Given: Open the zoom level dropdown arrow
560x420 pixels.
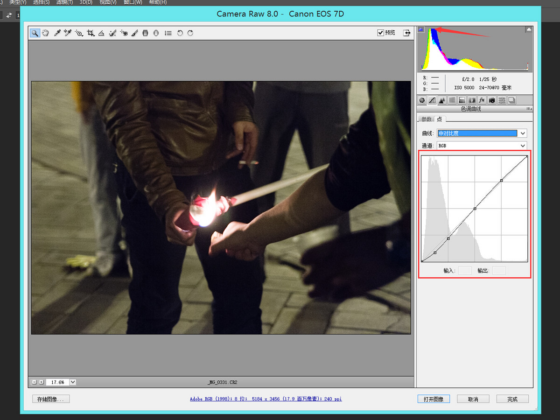Looking at the screenshot, I should tap(73, 382).
